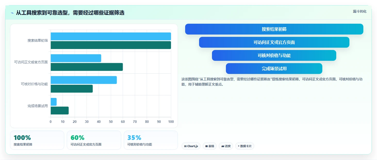This screenshot has width=377, height=160.
Task: Click the Chart.js chip
Action: point(191,146)
